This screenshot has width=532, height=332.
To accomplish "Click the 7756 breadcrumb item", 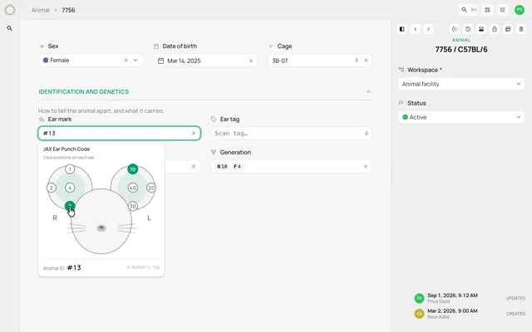I will [68, 10].
